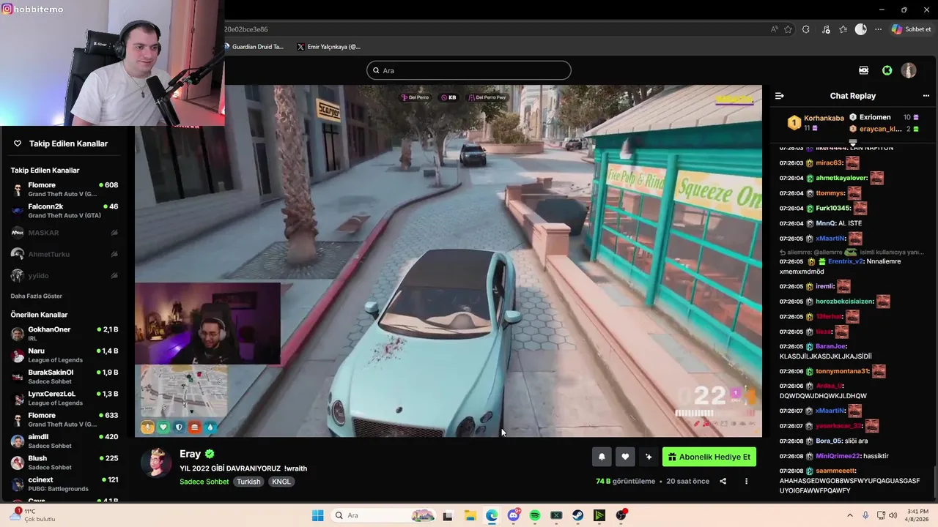Click chat username tonnymontana31
This screenshot has width=938, height=527.
[842, 371]
